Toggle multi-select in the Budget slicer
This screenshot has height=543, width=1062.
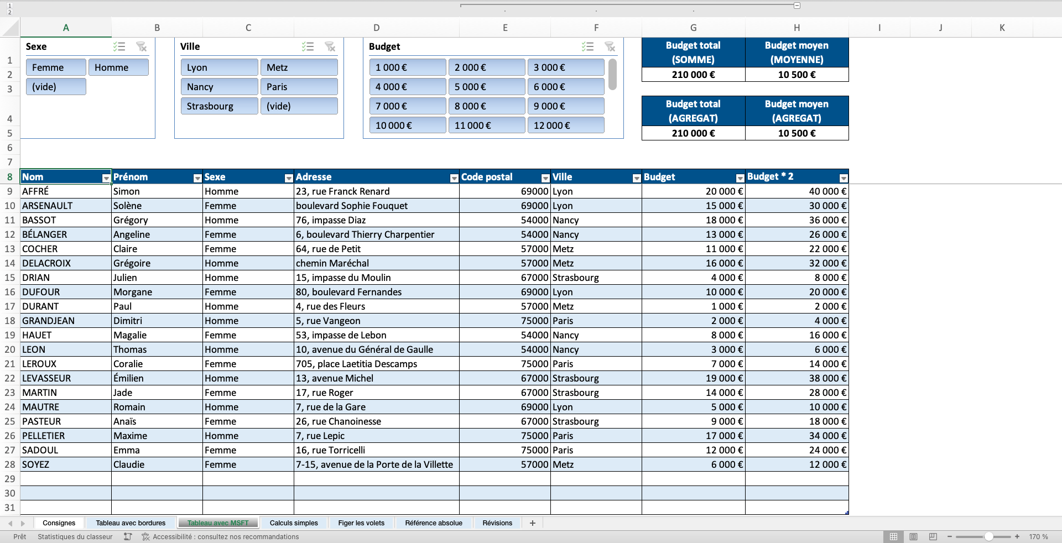(588, 47)
